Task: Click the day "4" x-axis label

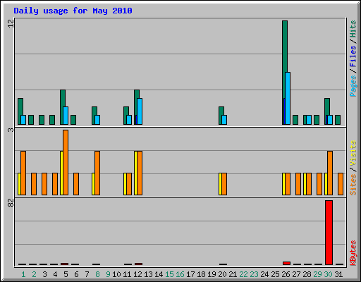Action: coord(55,274)
